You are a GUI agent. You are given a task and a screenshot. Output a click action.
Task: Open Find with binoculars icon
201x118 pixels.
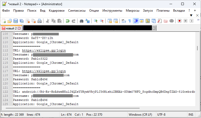(82, 21)
